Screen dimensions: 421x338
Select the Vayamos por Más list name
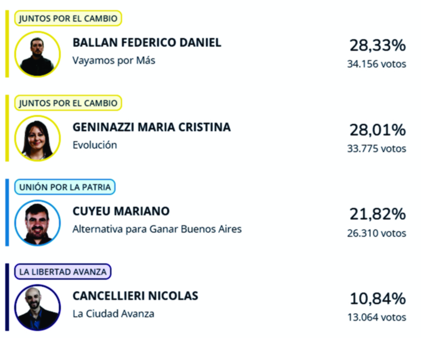click(114, 61)
